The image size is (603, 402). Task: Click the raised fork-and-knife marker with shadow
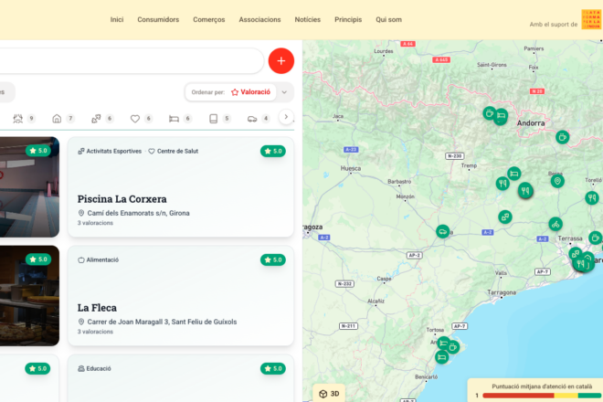[x=525, y=190]
